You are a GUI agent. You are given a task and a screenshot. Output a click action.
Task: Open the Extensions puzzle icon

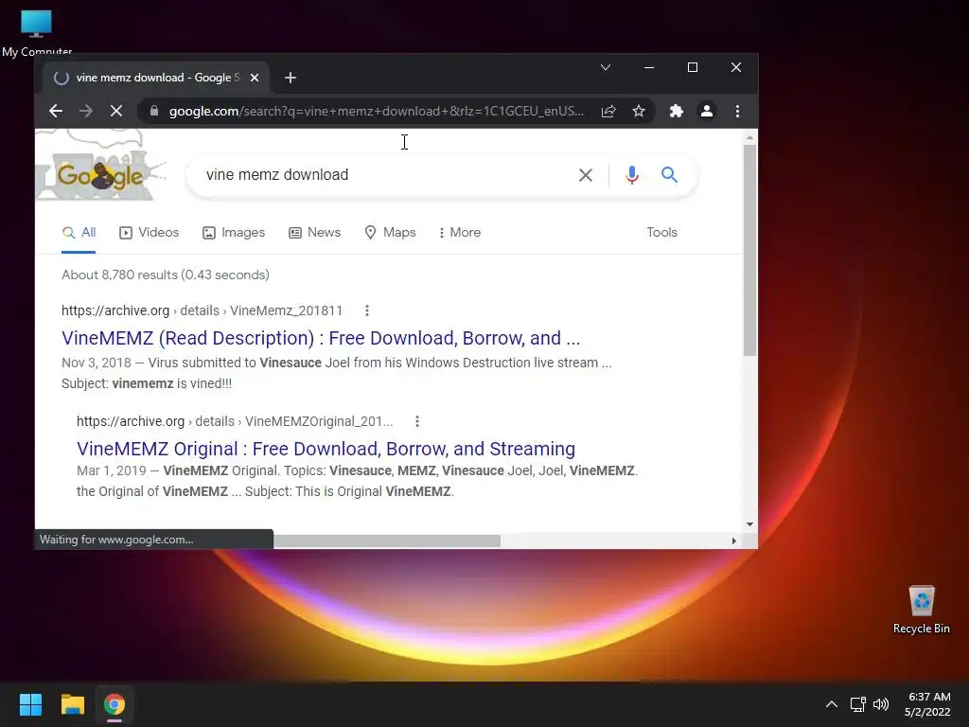[x=676, y=112]
